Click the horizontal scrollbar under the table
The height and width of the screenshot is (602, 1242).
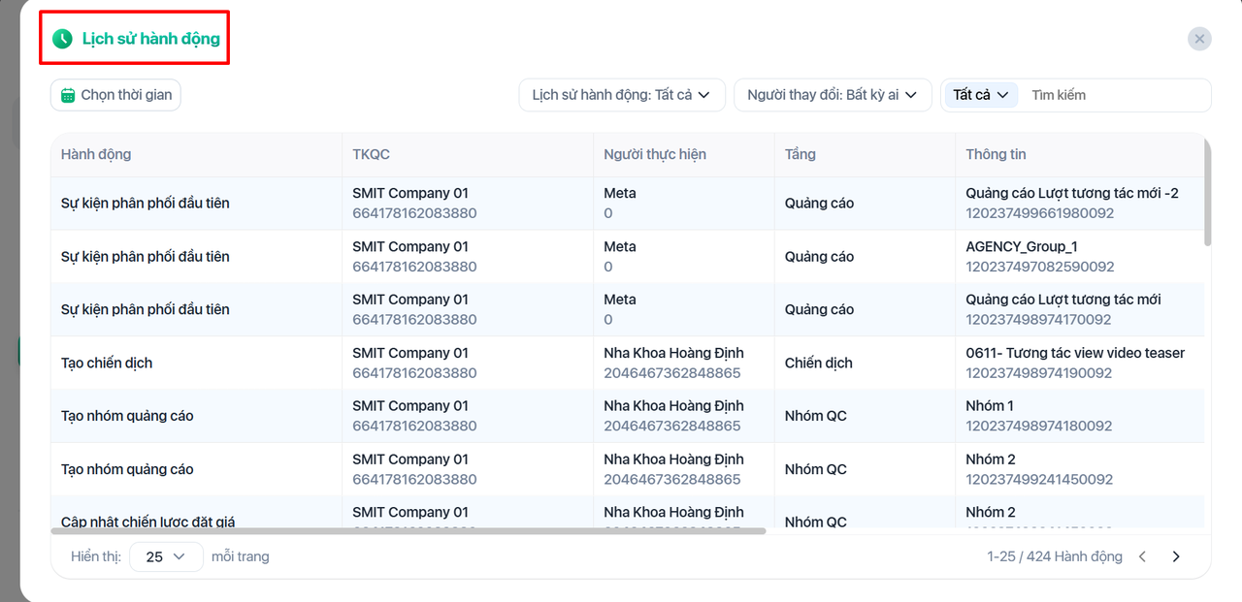408,531
